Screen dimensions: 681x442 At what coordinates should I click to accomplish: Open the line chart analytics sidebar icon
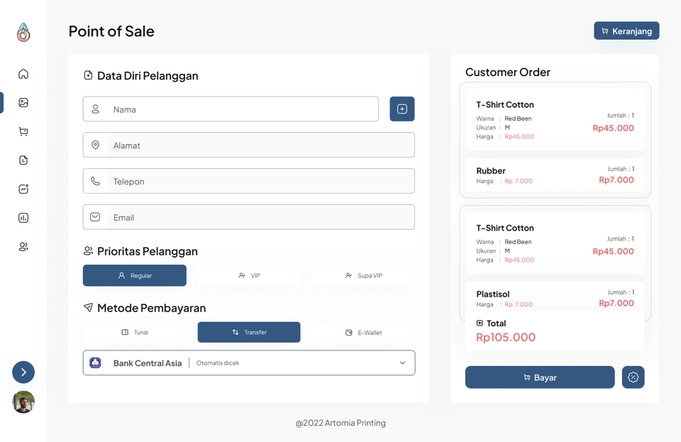point(23,189)
